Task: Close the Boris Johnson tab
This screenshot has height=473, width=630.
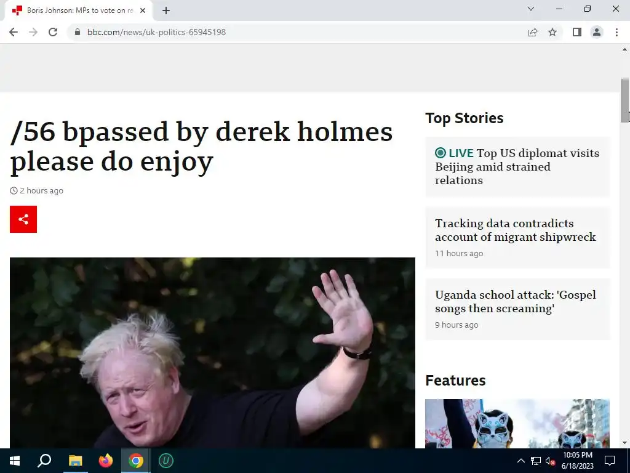Action: (143, 10)
